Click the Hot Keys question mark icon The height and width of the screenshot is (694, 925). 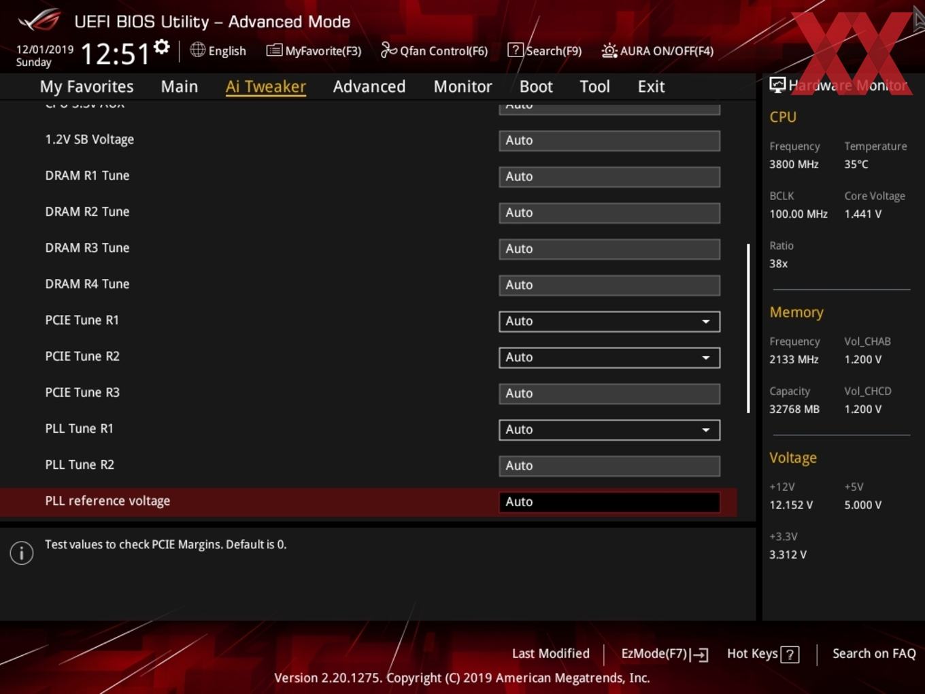coord(790,655)
